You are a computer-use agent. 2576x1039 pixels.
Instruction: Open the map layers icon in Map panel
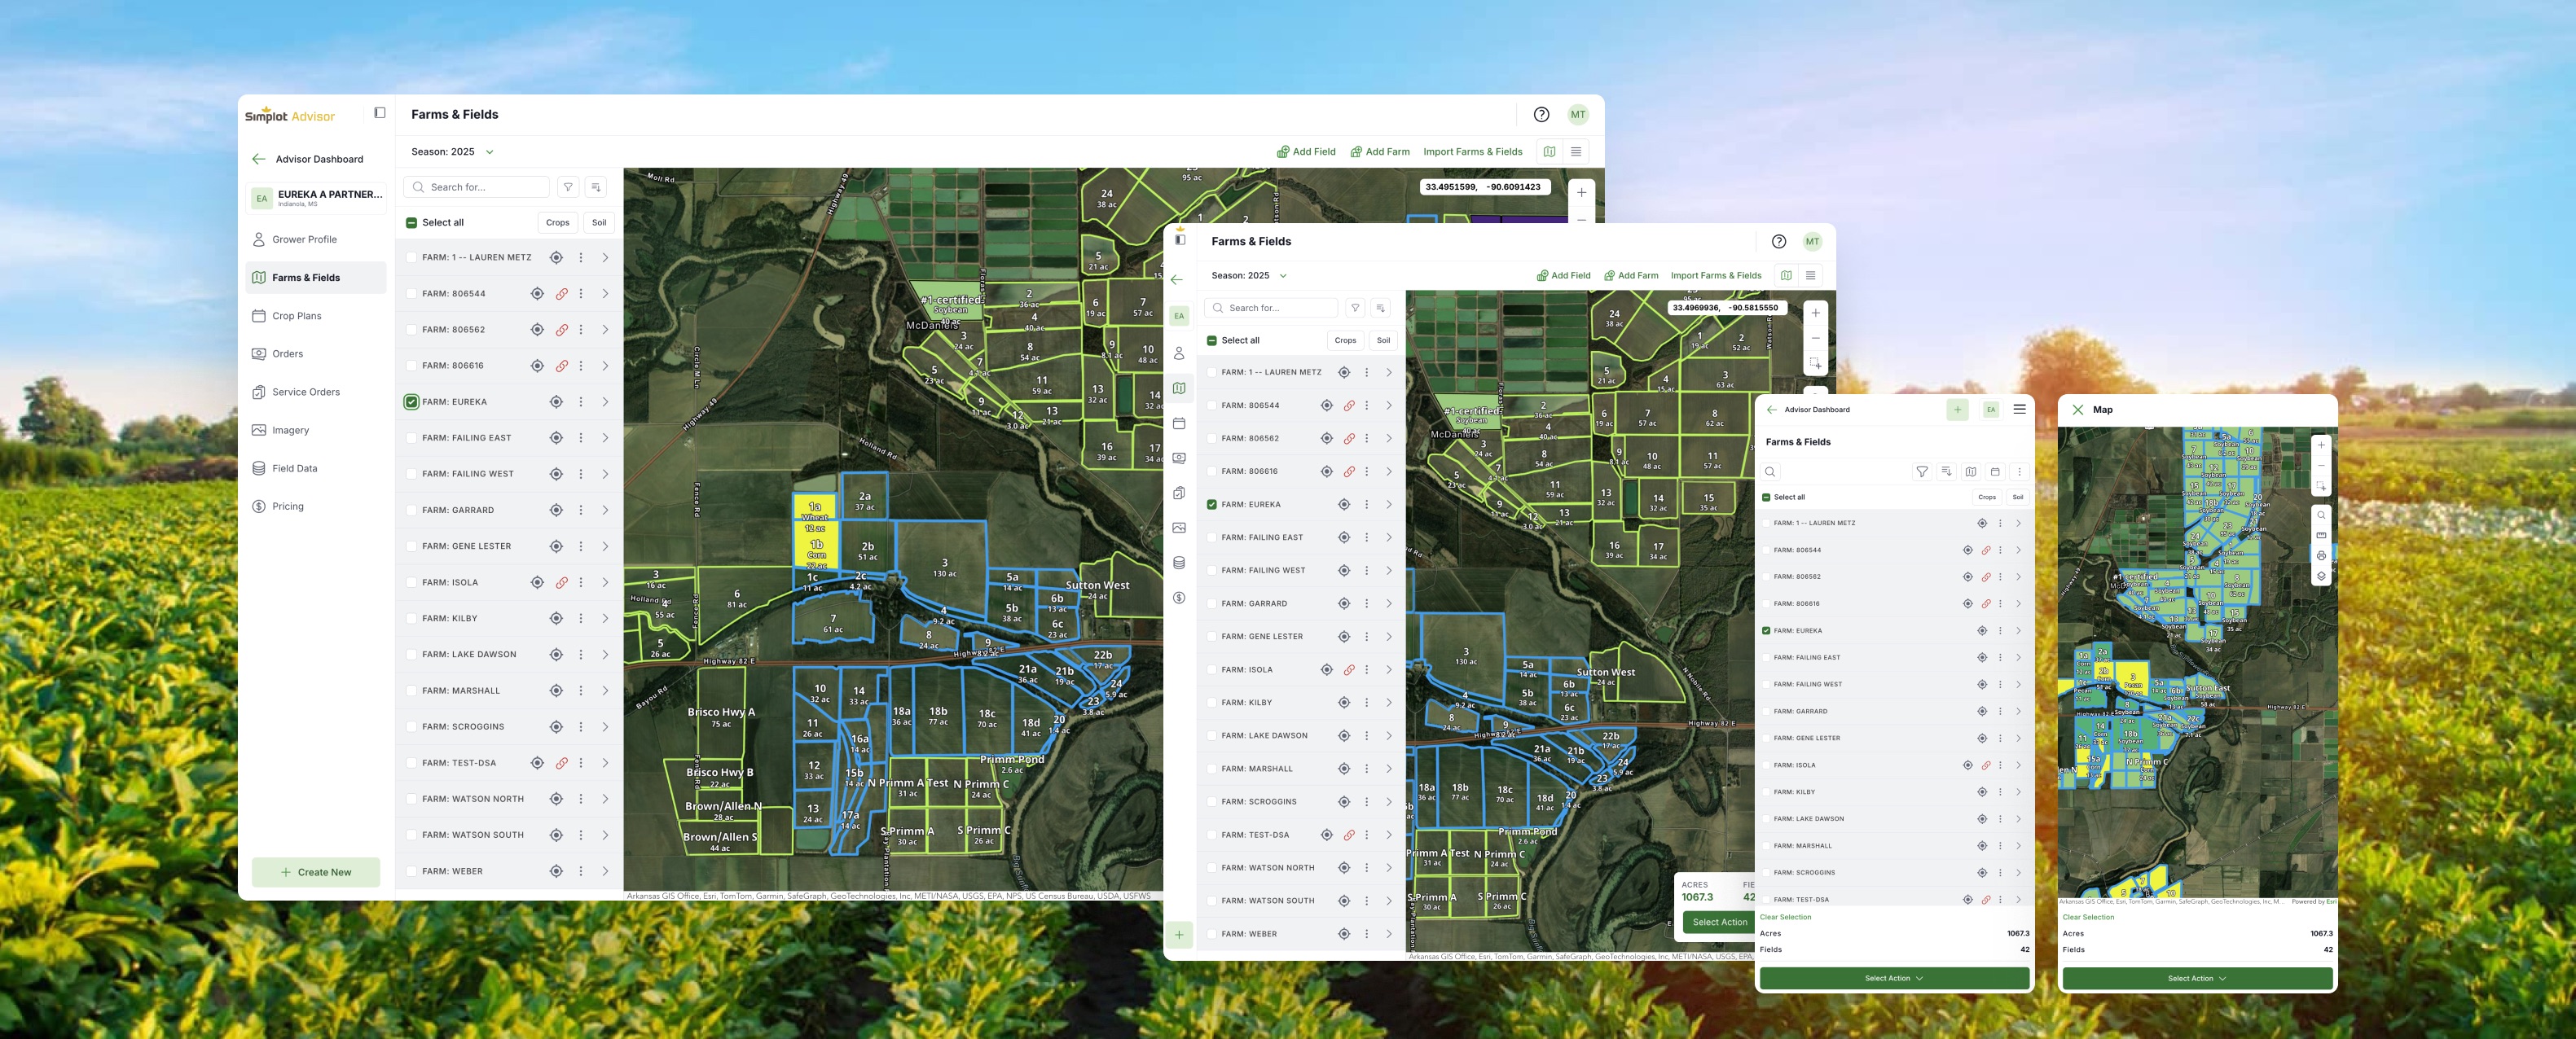click(2321, 576)
